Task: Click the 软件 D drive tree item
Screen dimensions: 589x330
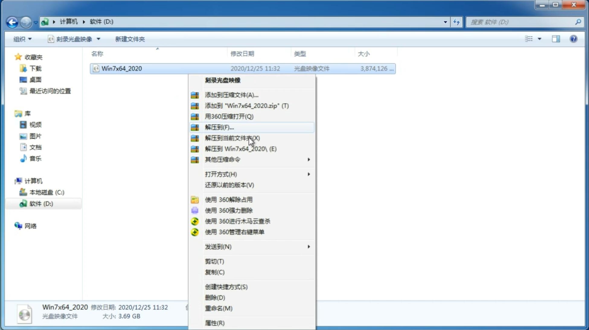Action: click(x=40, y=203)
